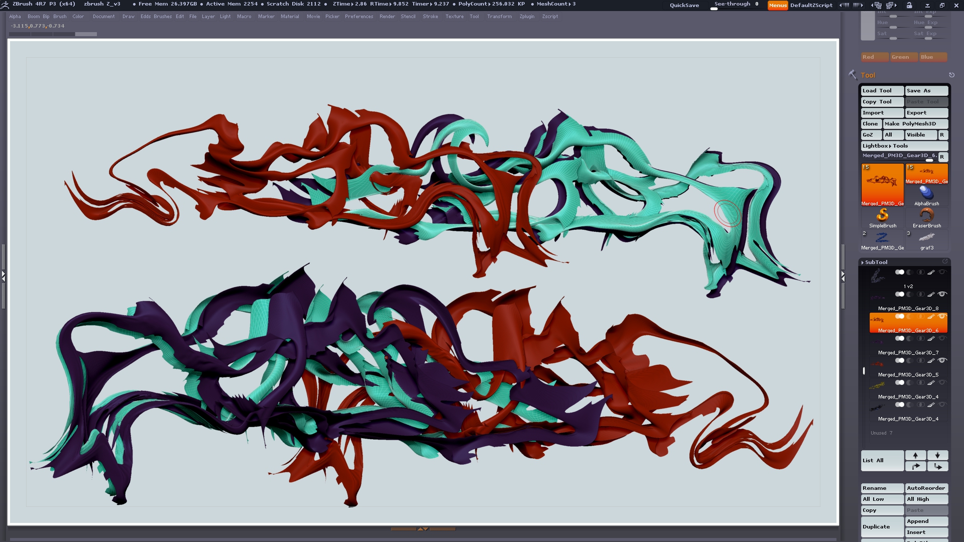The height and width of the screenshot is (542, 964).
Task: Select the SimpleBrush tool icon
Action: pos(882,216)
